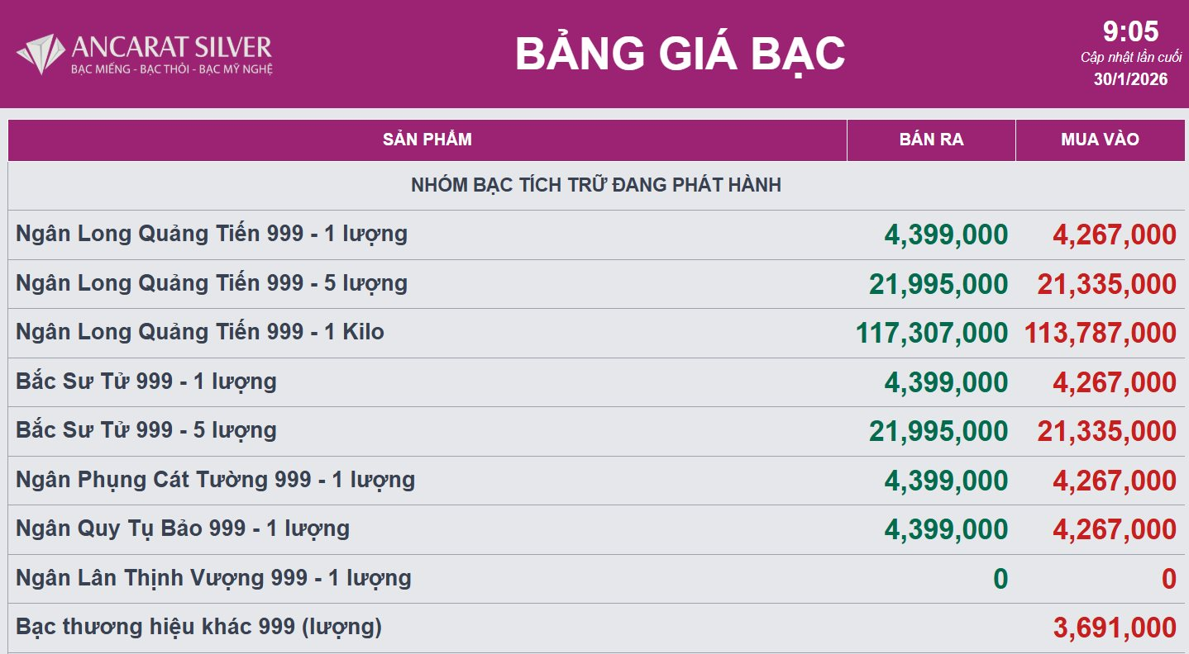Image resolution: width=1189 pixels, height=654 pixels.
Task: Select Bắc Sư Tử 999 5 lượng row
Action: coord(146,430)
